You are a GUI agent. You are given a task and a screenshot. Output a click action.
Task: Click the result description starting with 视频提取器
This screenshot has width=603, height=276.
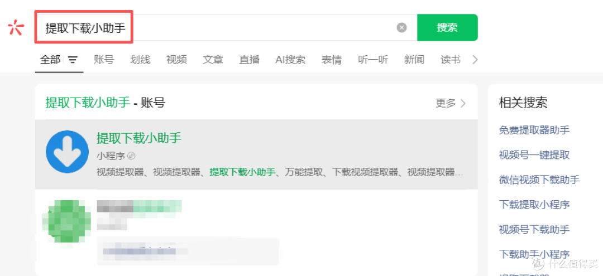tap(280, 172)
